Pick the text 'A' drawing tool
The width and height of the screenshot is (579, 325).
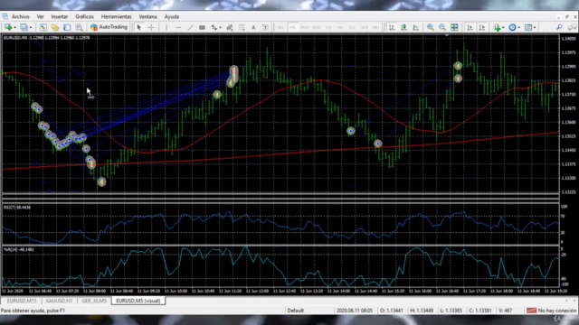pos(253,27)
